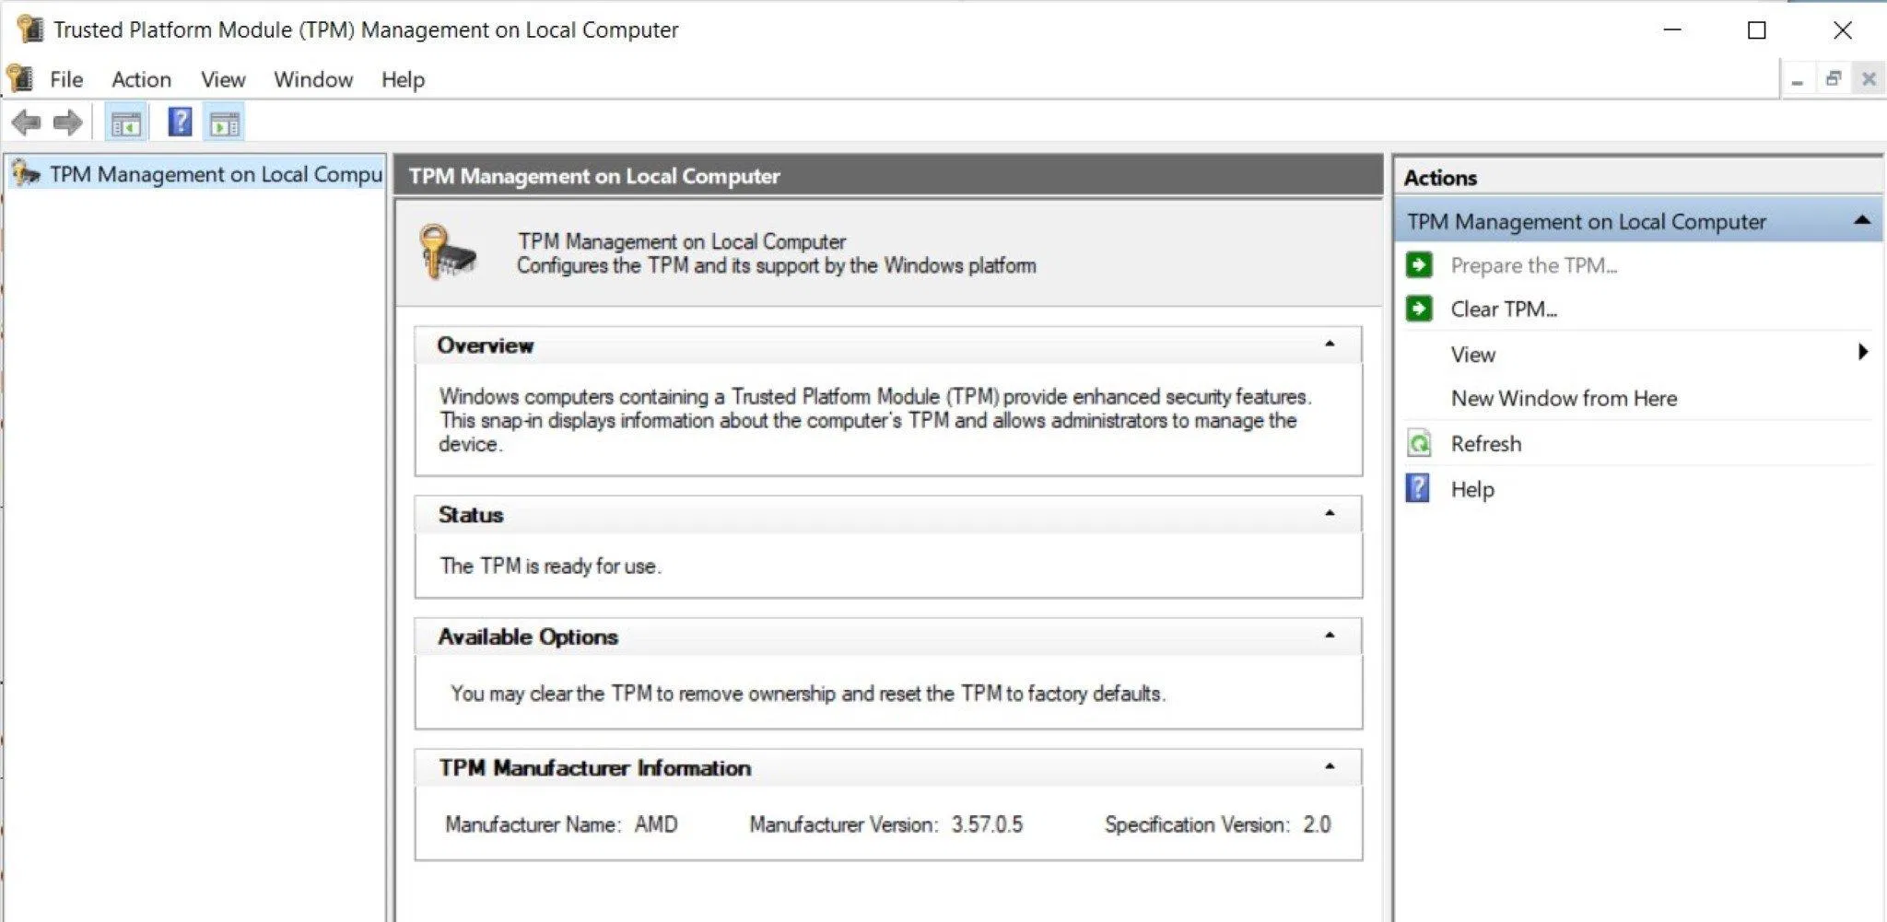
Task: Collapse the Overview section
Action: (x=1330, y=344)
